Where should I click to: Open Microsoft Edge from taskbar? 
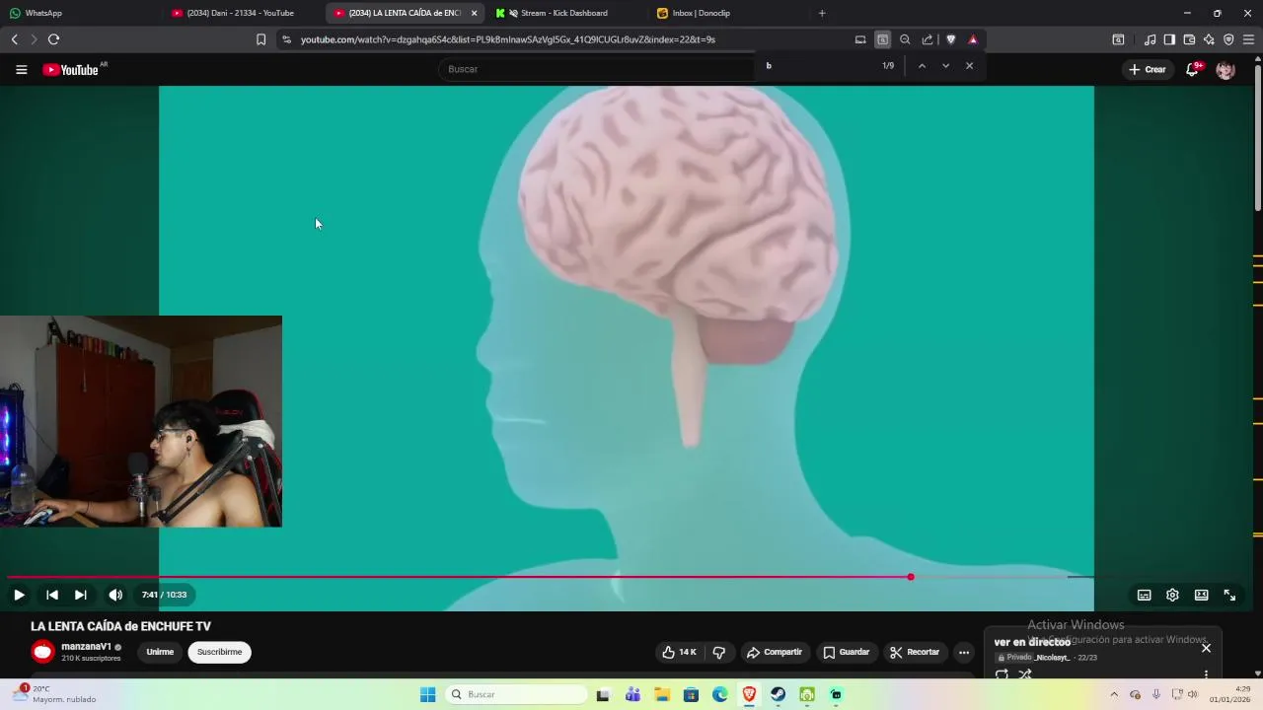coord(719,694)
